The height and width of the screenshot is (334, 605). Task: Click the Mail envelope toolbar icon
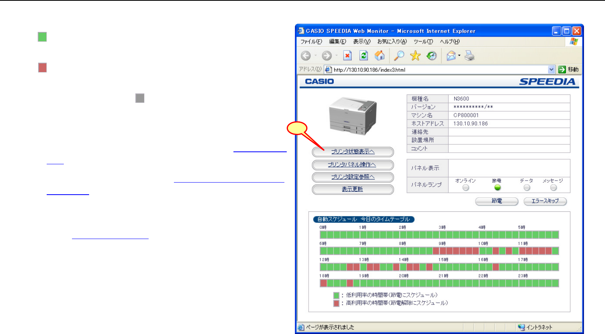click(x=451, y=56)
